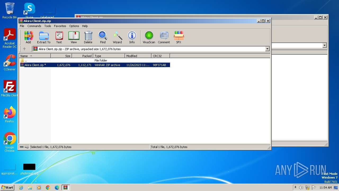Open the Comment toolbar icon
Screen dimensions: 339x191
click(164, 37)
